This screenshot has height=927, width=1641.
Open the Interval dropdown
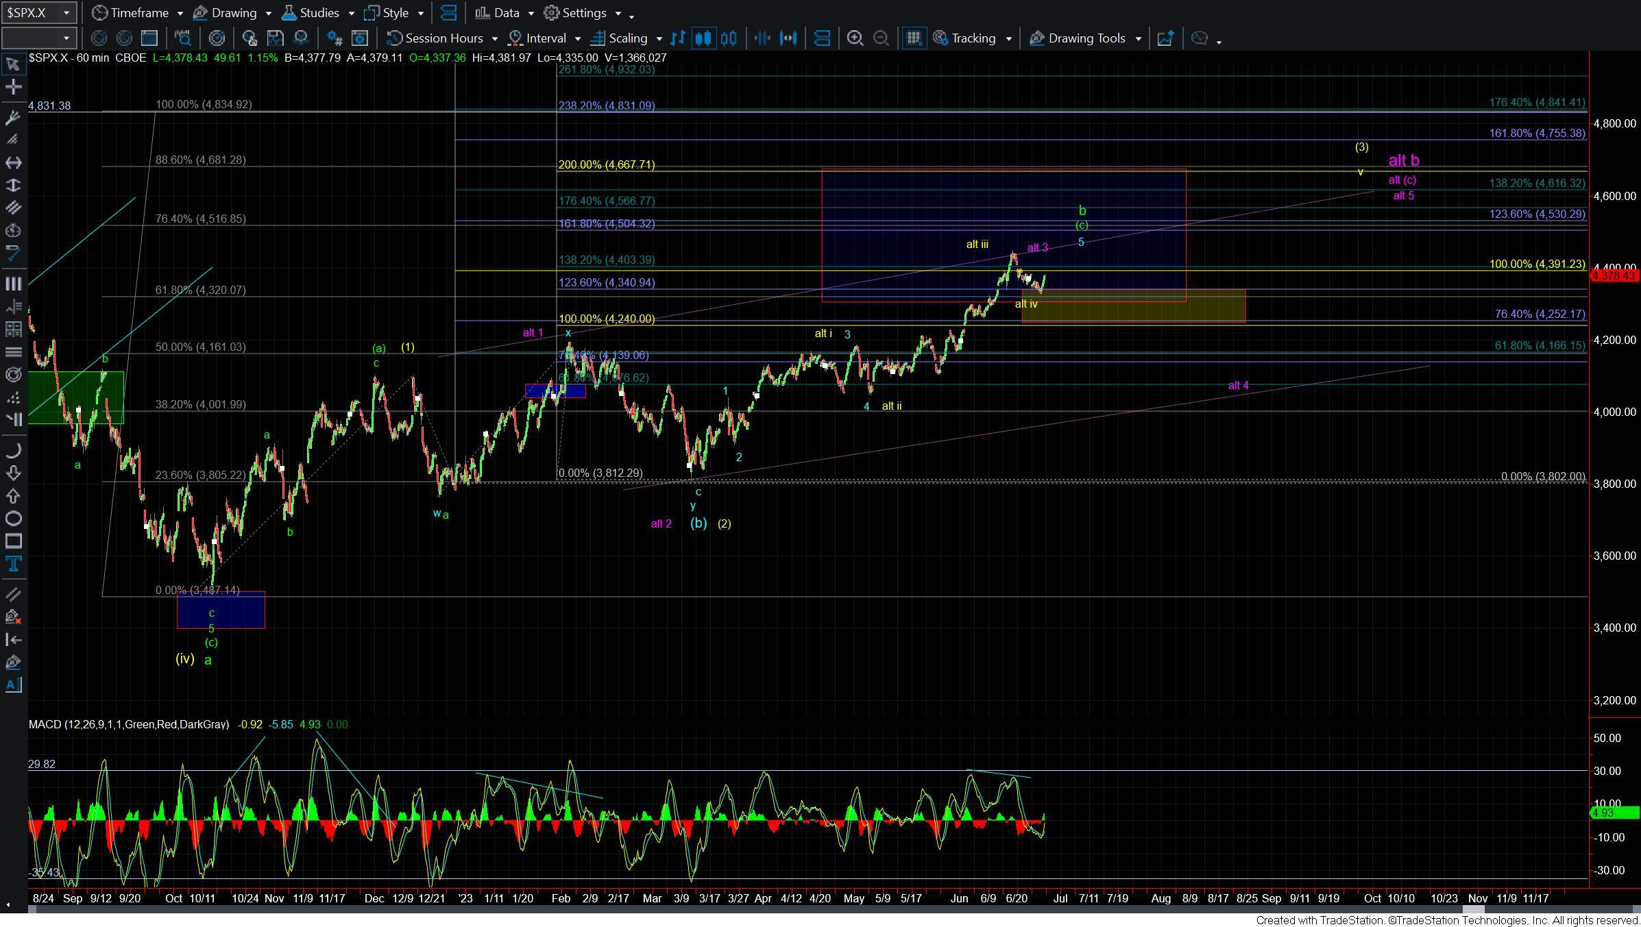546,38
